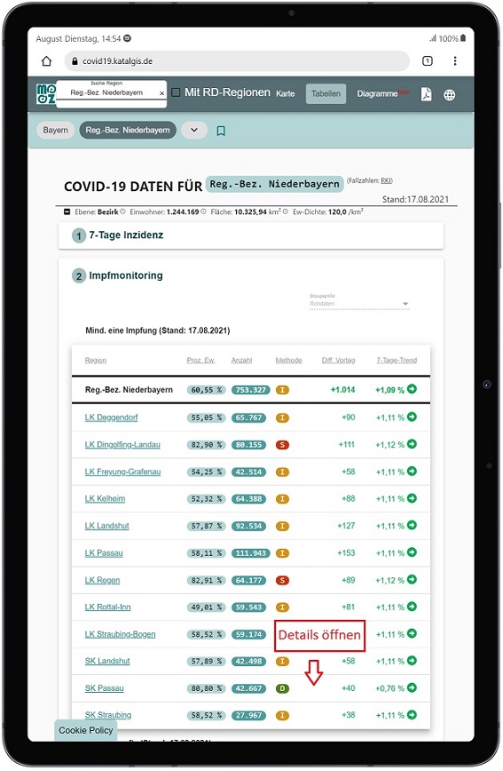503x771 pixels.
Task: Toggle the Mit RD-Regionen checkbox
Action: click(x=176, y=92)
